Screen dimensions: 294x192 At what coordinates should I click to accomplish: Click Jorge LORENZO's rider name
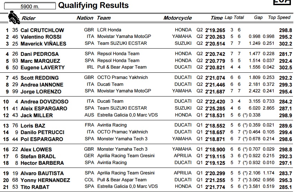click(x=41, y=91)
